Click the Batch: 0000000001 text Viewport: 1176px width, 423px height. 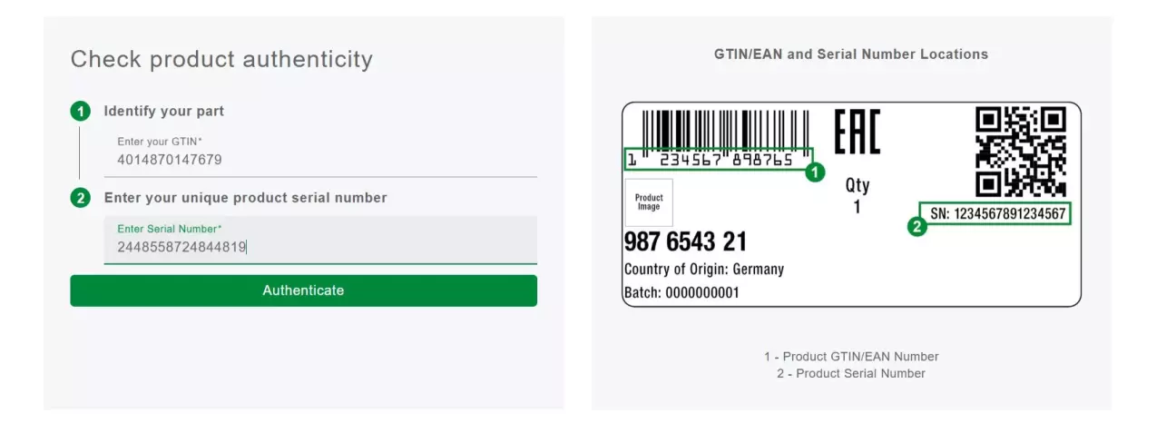point(681,293)
